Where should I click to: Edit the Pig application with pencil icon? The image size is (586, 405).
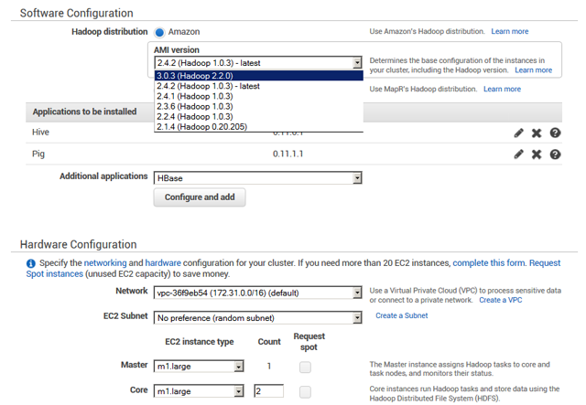point(518,155)
